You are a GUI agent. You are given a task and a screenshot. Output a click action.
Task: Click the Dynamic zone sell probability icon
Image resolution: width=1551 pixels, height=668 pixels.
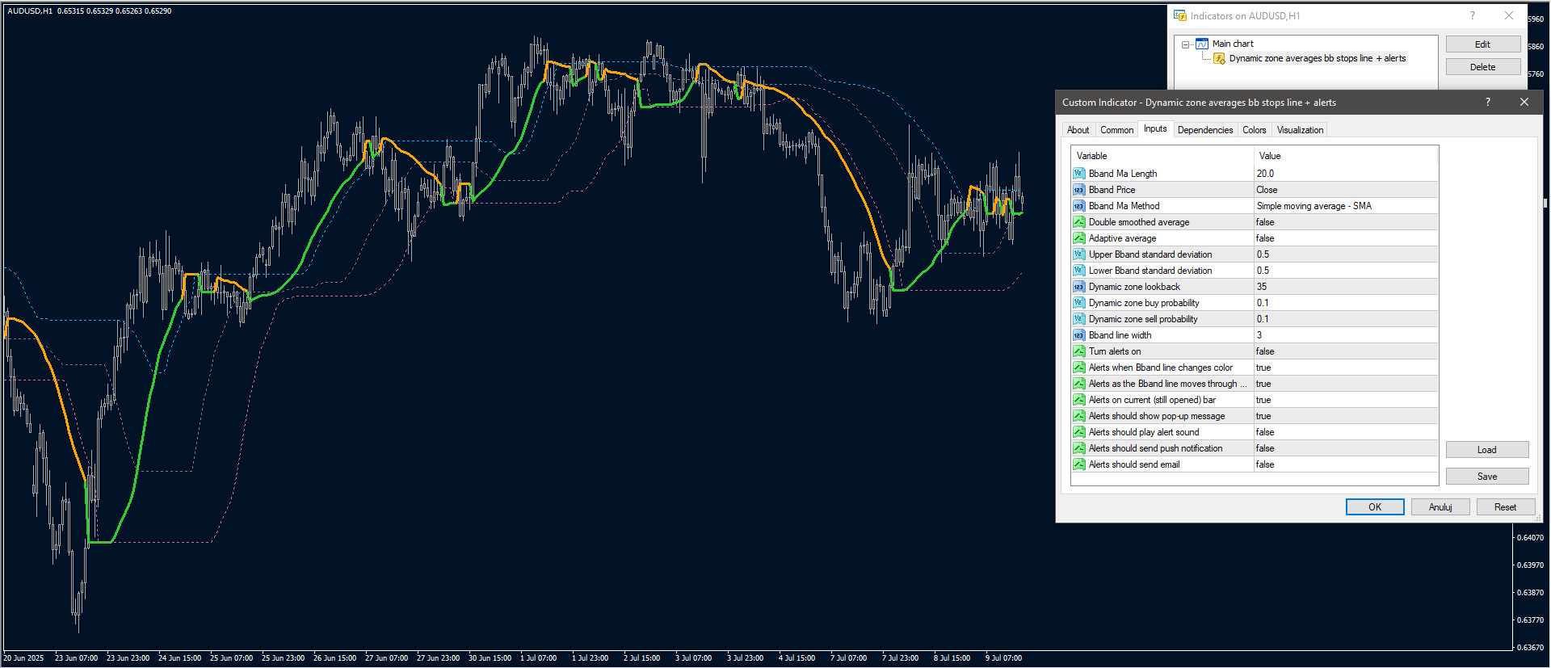1078,319
